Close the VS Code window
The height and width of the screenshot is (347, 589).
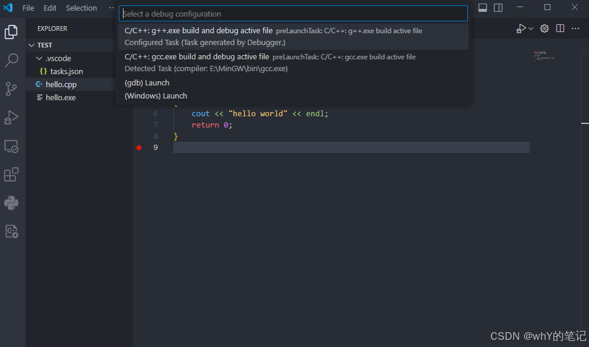click(575, 8)
